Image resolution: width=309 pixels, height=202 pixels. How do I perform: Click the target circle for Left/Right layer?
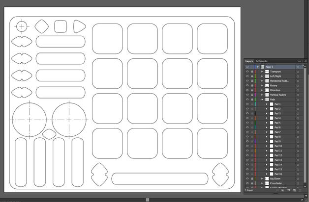[298, 76]
